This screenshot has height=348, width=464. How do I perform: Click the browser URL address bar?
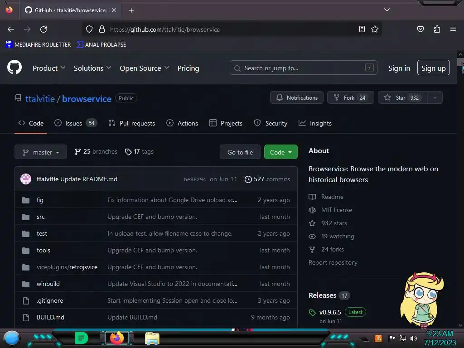[x=232, y=29]
